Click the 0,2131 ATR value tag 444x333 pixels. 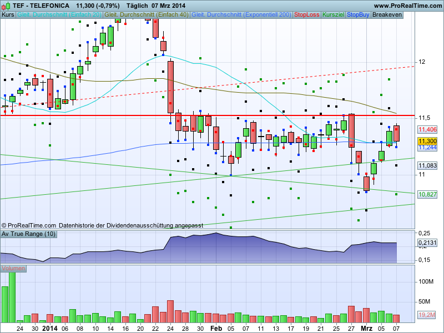coord(427,243)
